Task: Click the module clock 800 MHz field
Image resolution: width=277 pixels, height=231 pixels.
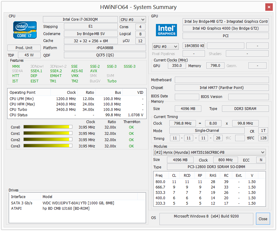Action: tap(225, 160)
